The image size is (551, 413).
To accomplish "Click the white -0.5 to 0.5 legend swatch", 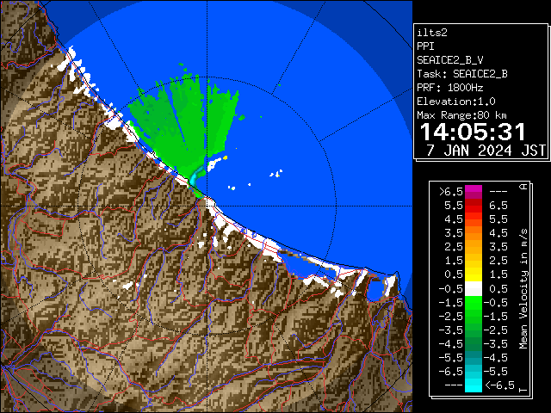I will (474, 289).
